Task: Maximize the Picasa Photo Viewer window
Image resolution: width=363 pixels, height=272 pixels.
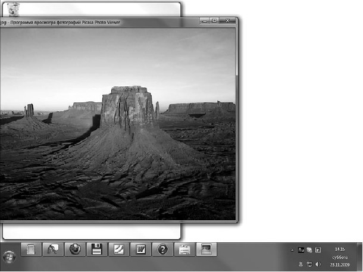Action: tap(215, 21)
